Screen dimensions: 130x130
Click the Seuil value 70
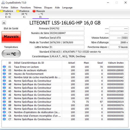(x=101, y=67)
